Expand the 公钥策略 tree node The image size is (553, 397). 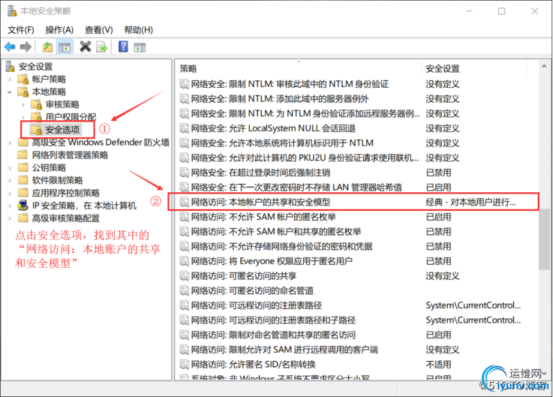10,168
